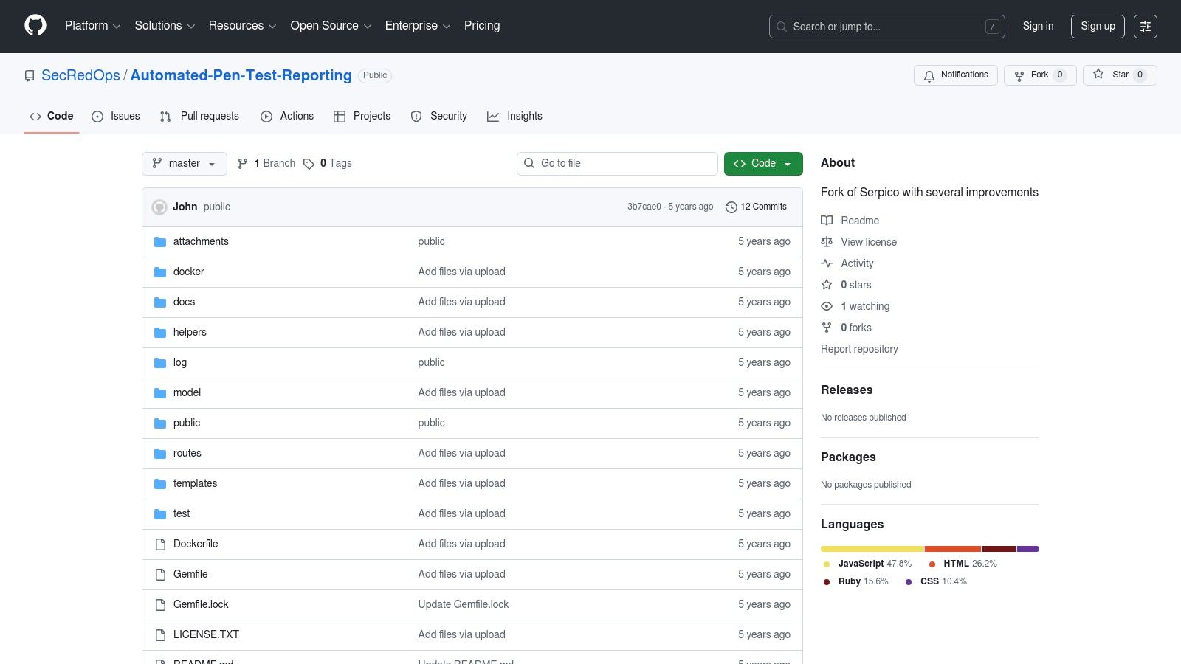Click the attachments folder icon
The width and height of the screenshot is (1181, 664).
160,242
